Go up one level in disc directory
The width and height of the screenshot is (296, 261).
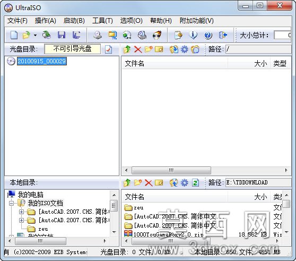(127, 49)
